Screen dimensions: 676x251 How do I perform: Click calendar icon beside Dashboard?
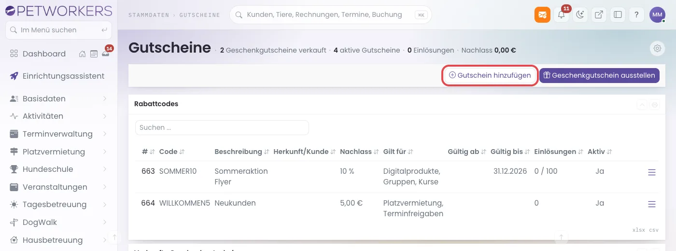click(94, 54)
